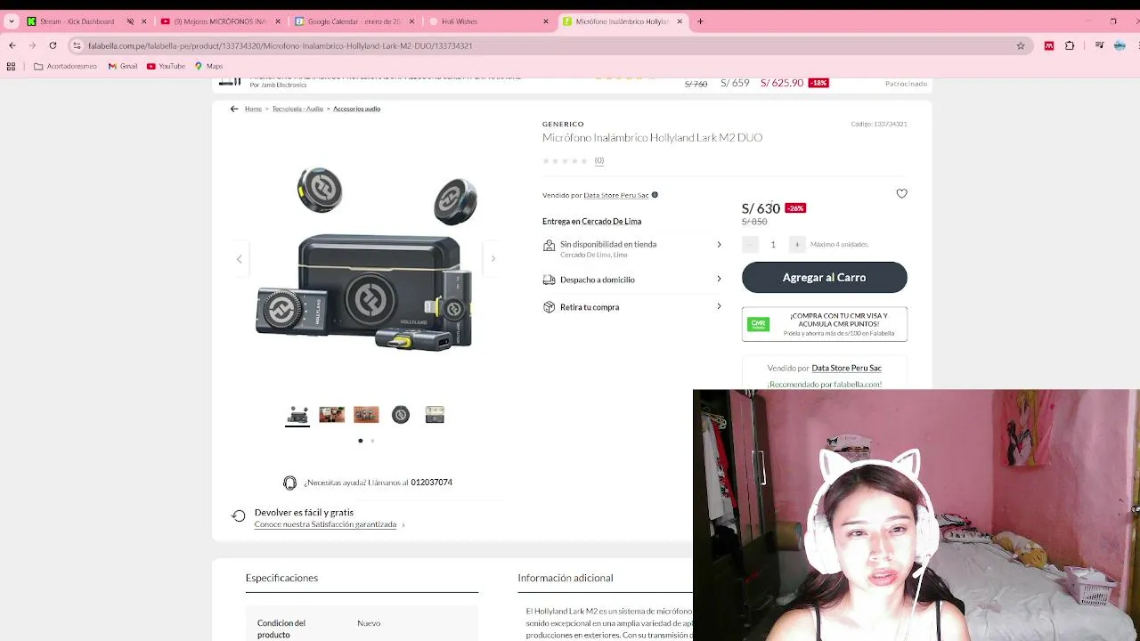Select product title Micrófono Inalámbrico Hollyland Lark
Image resolution: width=1140 pixels, height=641 pixels.
coord(652,138)
